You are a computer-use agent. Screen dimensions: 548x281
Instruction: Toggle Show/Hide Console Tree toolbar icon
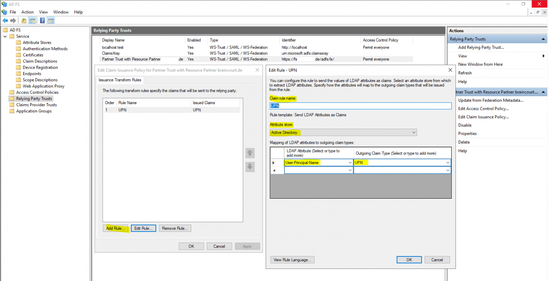click(32, 21)
